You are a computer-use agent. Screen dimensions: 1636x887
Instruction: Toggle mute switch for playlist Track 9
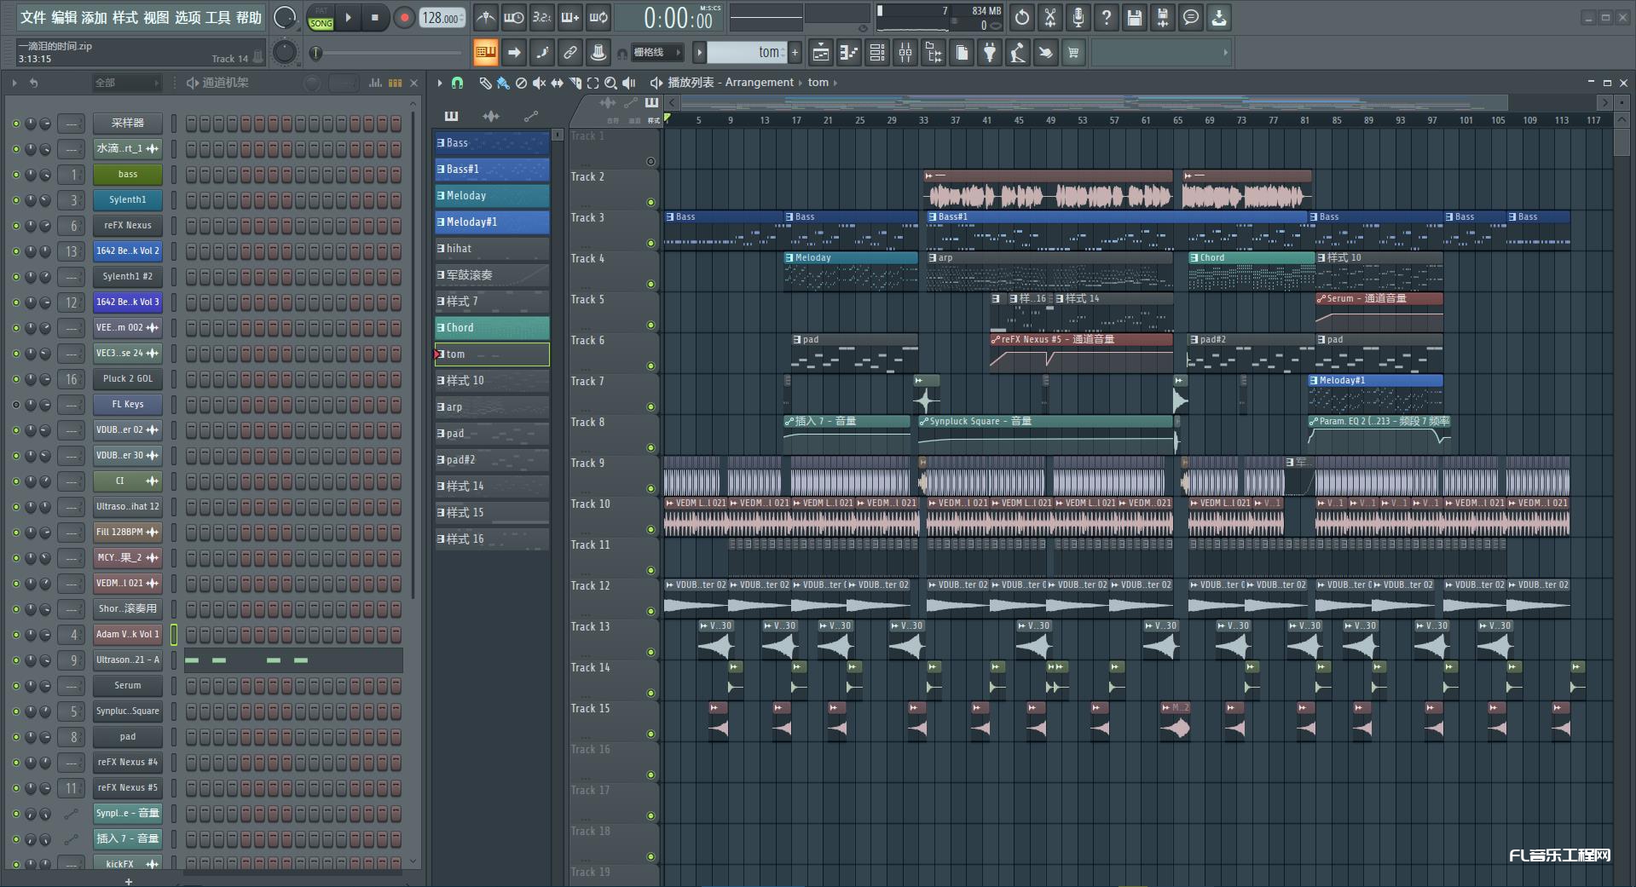[650, 488]
